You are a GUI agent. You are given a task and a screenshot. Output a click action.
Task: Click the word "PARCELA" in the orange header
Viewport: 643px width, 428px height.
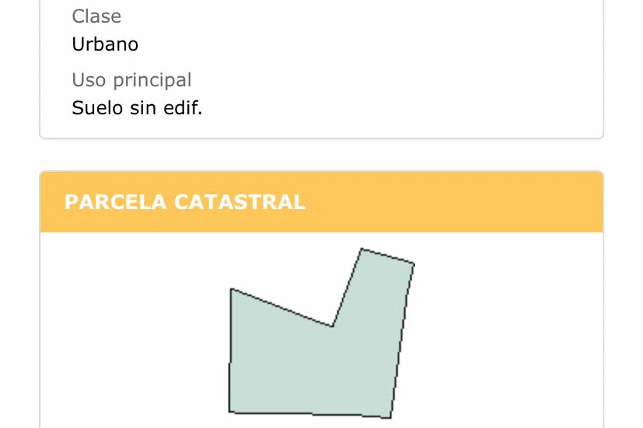(116, 202)
